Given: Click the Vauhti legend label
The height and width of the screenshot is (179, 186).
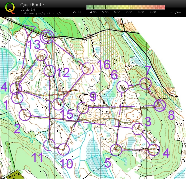Looking at the screenshot, I should [78, 12].
